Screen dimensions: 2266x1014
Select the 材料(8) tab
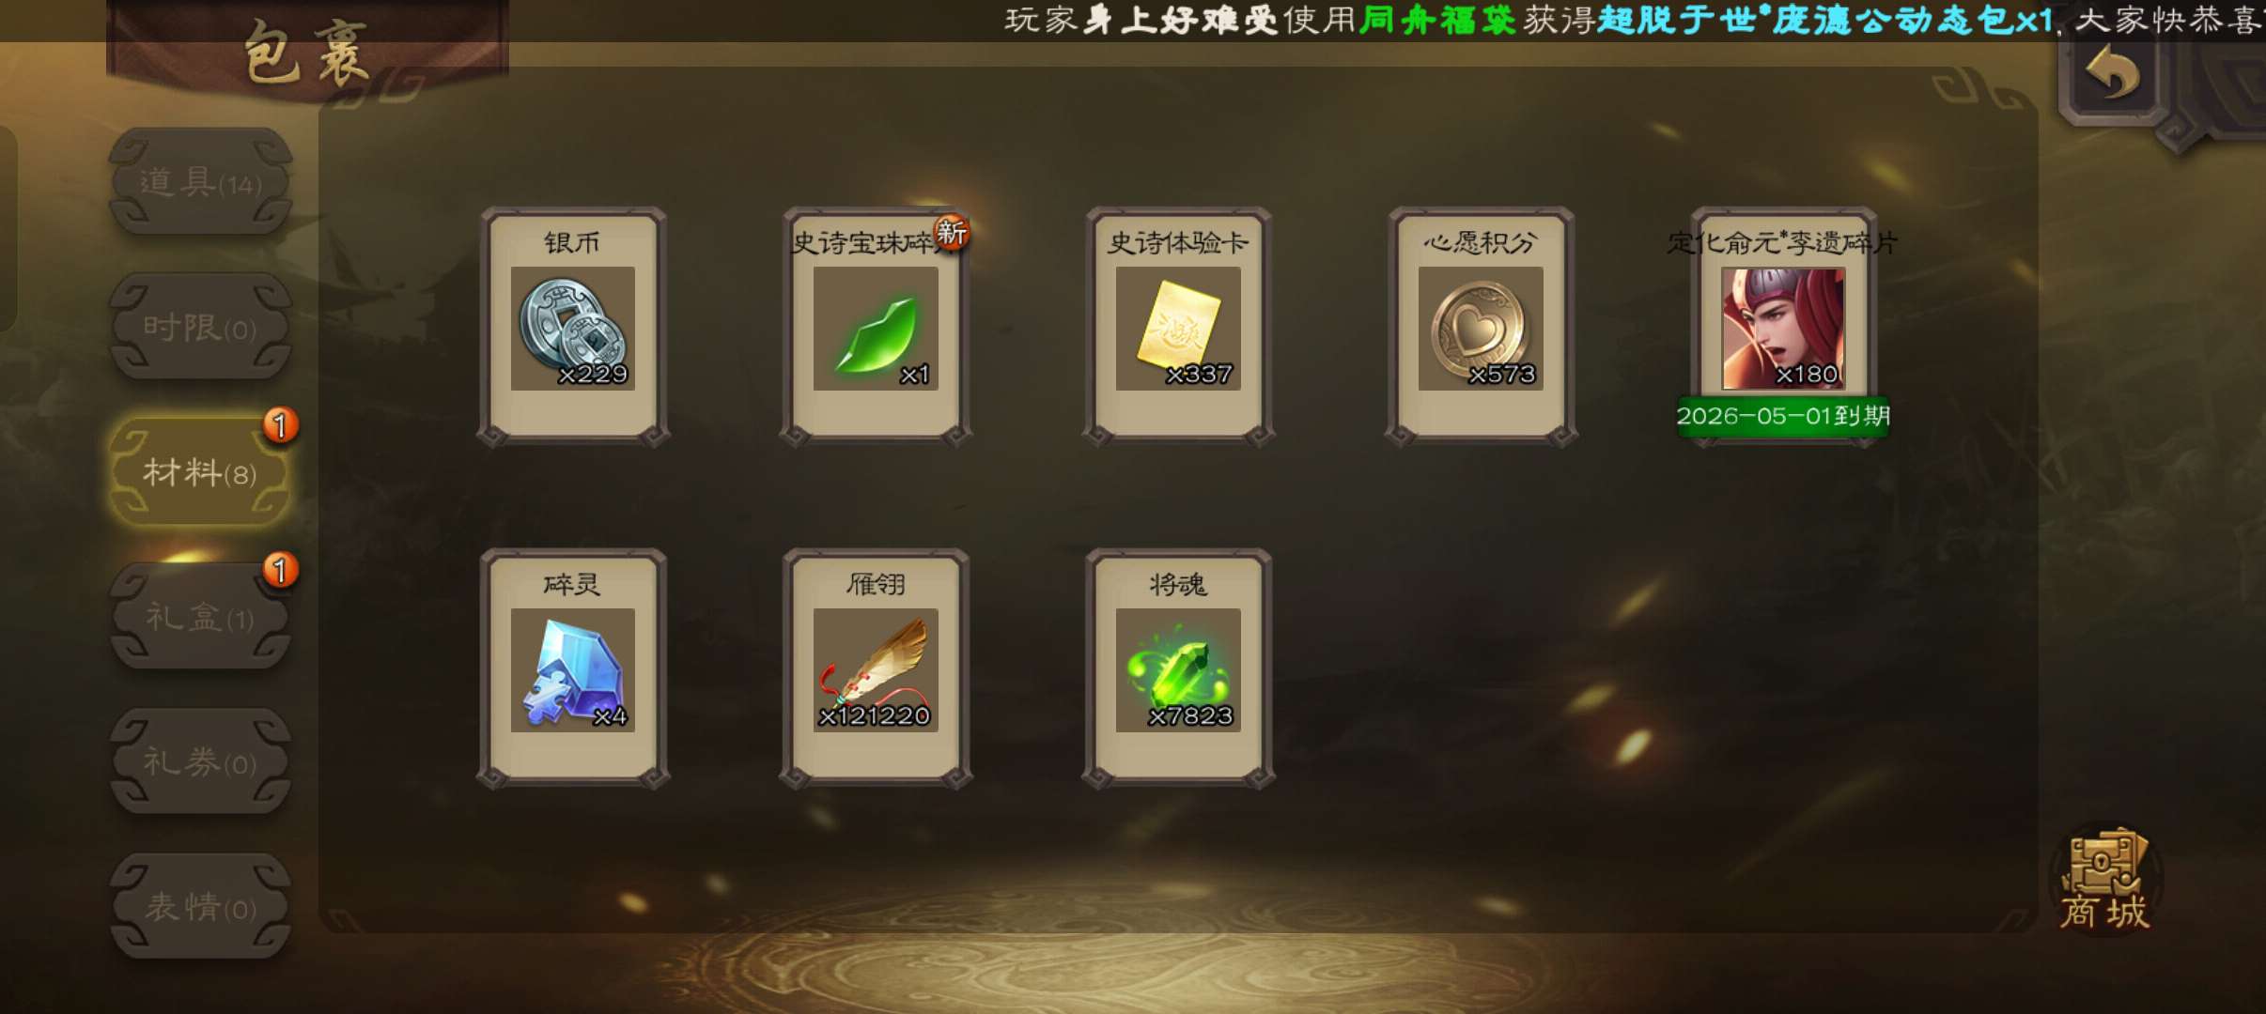pos(200,471)
